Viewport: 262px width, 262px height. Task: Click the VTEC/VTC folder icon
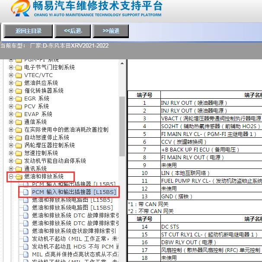[19, 75]
